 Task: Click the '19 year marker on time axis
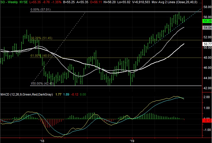[x=132, y=141]
